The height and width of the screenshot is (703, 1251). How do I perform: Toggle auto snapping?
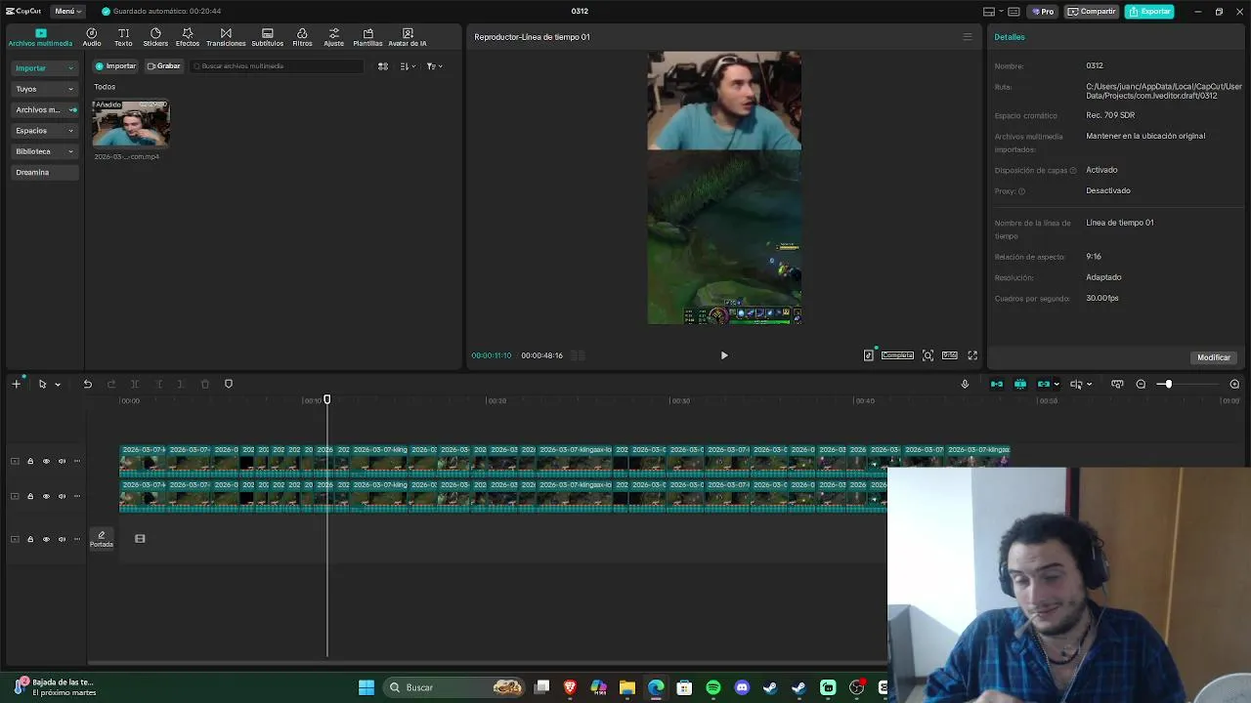(1020, 384)
